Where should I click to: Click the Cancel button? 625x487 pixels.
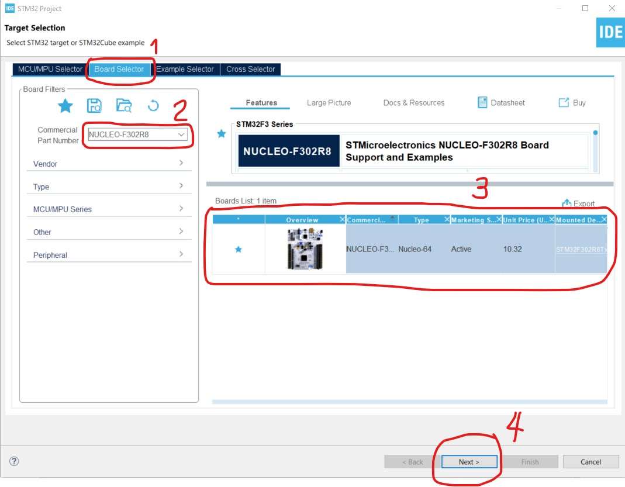coord(591,462)
